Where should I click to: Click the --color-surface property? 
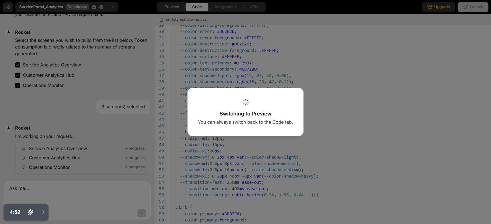tap(199, 57)
